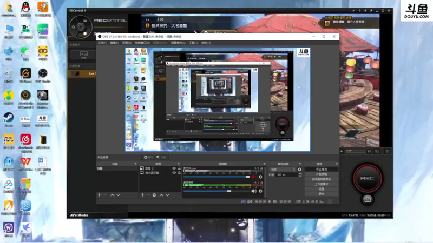Move the selected source down
433x243 pixels.
(167, 195)
